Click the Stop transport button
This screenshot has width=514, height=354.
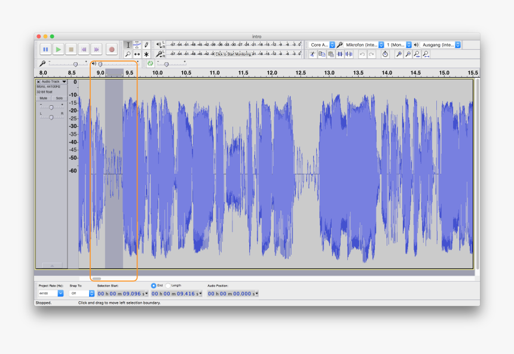(71, 50)
